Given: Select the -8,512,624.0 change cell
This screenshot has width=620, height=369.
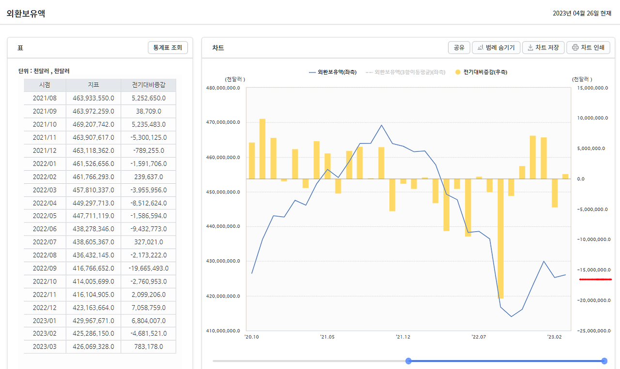Looking at the screenshot, I should click(x=149, y=203).
